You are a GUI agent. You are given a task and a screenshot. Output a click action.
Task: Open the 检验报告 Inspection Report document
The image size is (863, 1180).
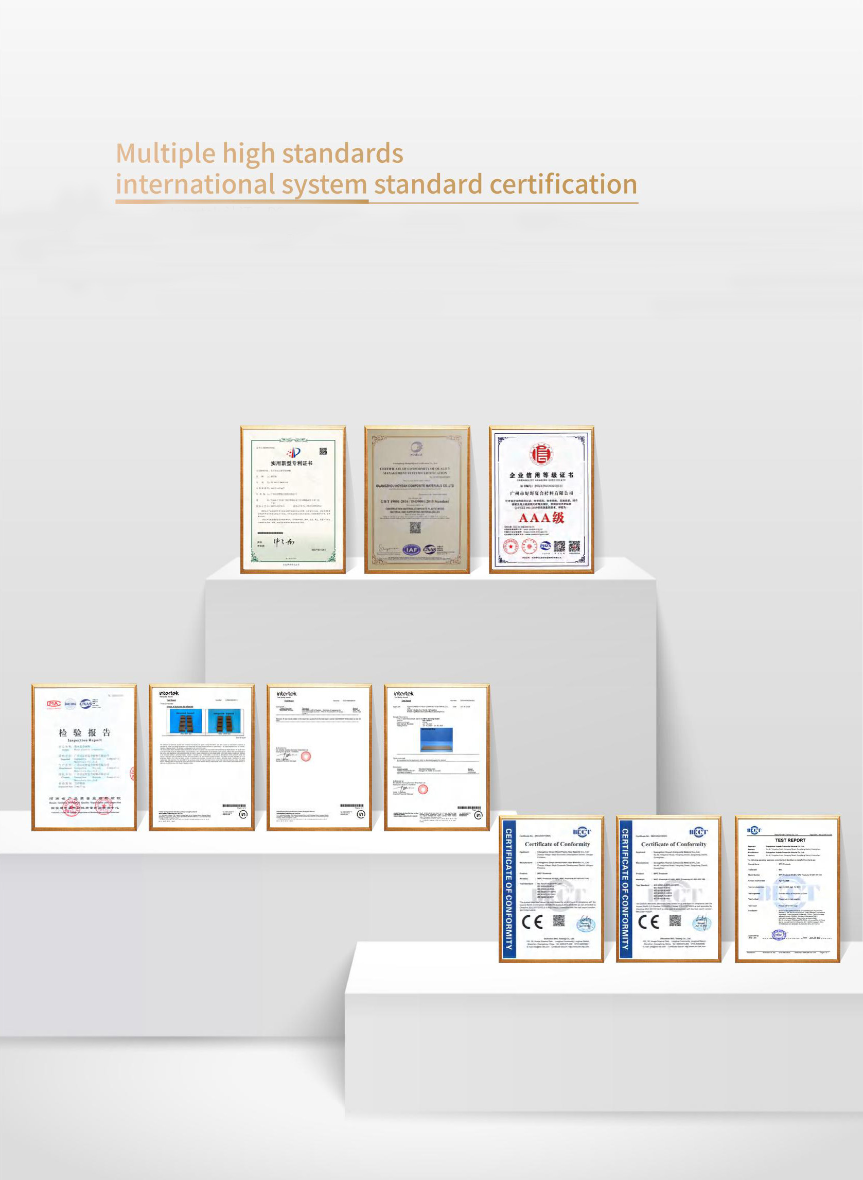coord(84,758)
